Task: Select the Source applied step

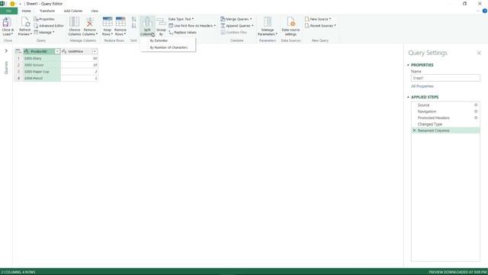Action: pos(445,105)
